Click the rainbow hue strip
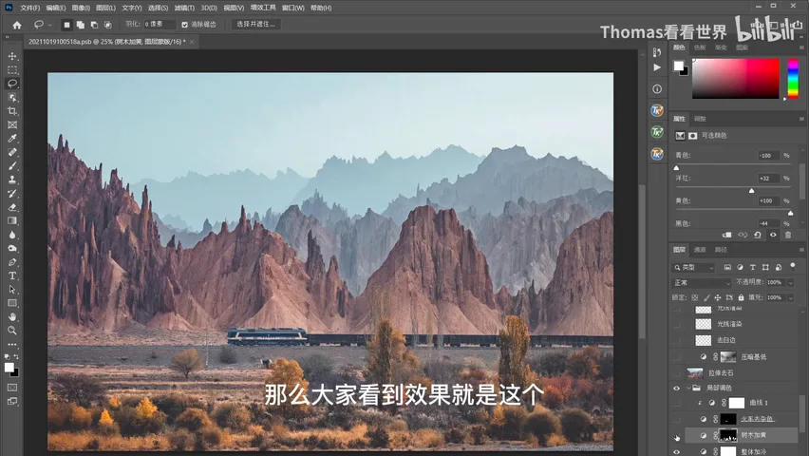Screen dimensions: 809x456 (x=793, y=79)
